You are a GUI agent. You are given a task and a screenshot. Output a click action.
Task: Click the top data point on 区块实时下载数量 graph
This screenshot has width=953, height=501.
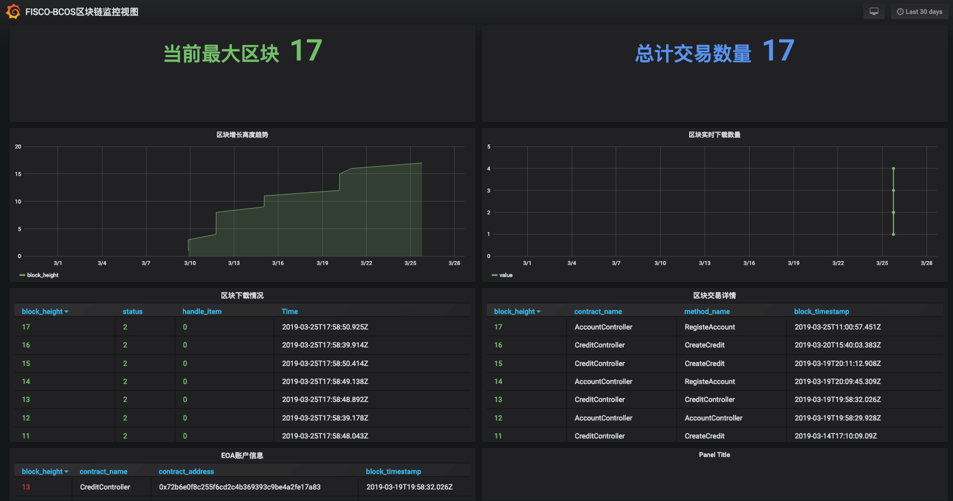894,168
